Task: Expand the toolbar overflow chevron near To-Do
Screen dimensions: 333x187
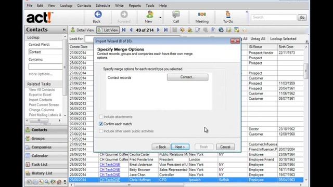Action: pyautogui.click(x=247, y=12)
